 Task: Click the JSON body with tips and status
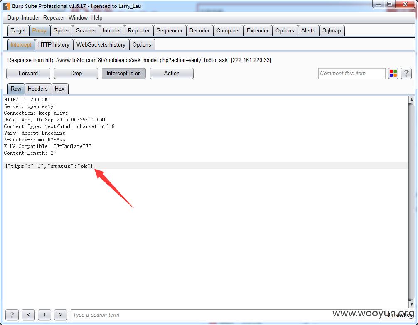point(49,166)
